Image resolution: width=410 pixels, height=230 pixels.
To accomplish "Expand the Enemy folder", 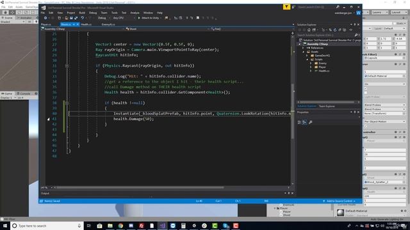I will click(311, 63).
